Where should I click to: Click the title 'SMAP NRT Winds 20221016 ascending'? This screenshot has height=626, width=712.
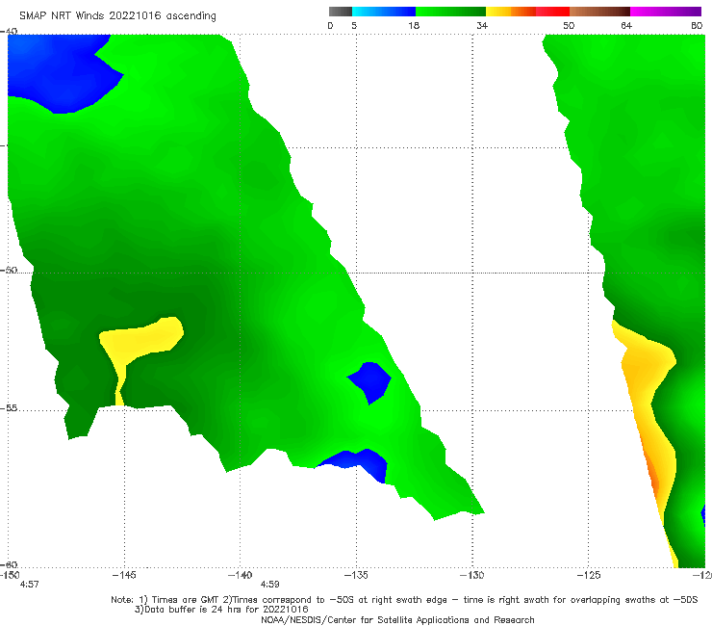(117, 15)
